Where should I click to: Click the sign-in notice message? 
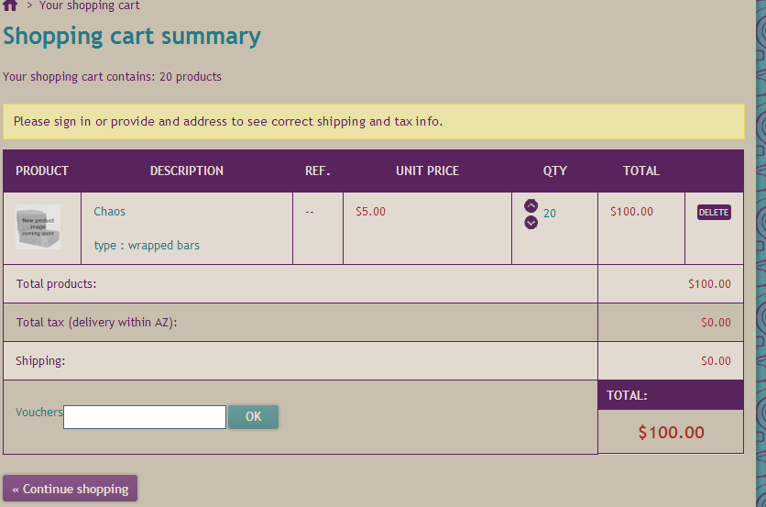pyautogui.click(x=228, y=121)
